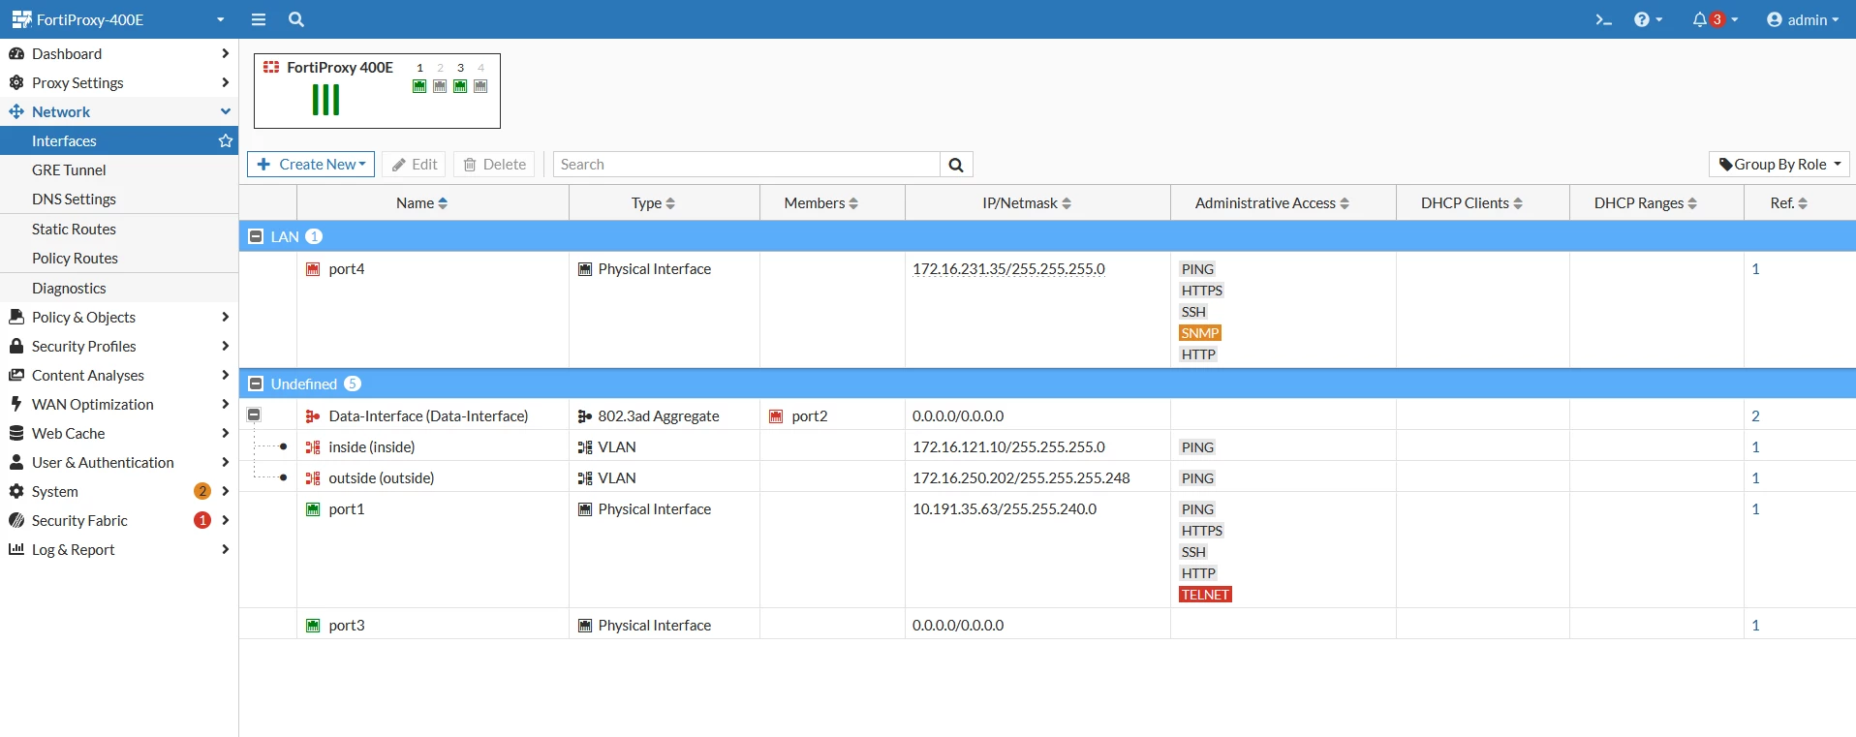
Task: Collapse the Undefined group
Action: tap(256, 384)
